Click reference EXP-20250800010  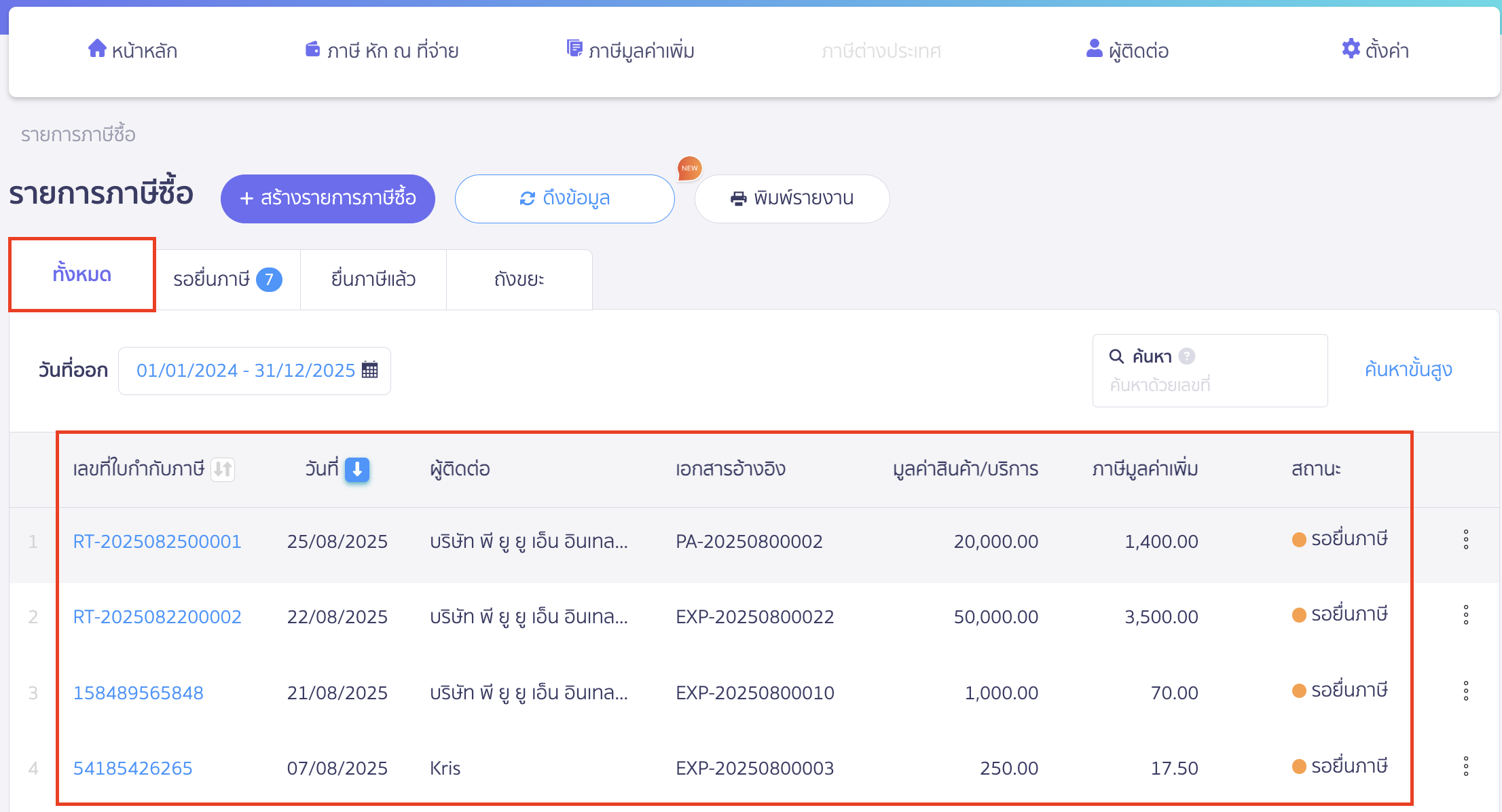[754, 693]
